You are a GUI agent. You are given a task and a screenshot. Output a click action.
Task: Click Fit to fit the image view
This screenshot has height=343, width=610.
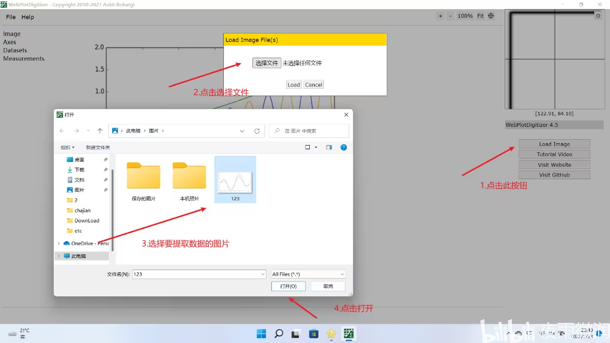point(480,16)
